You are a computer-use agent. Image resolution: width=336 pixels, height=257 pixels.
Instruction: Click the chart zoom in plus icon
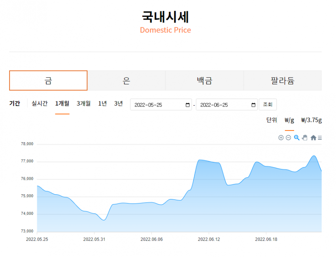click(281, 138)
